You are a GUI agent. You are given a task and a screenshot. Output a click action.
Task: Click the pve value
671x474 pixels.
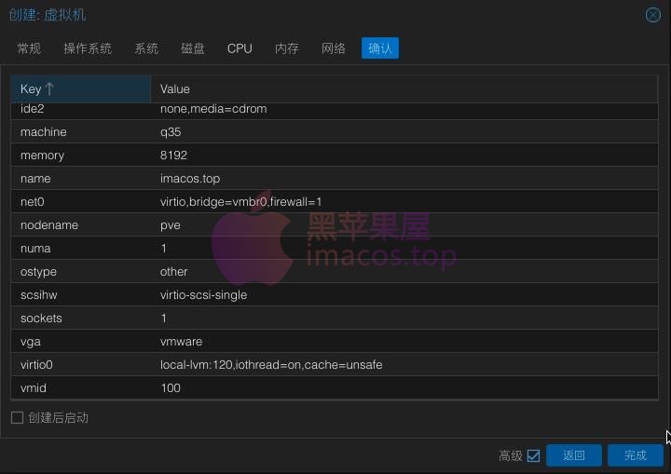tap(171, 226)
